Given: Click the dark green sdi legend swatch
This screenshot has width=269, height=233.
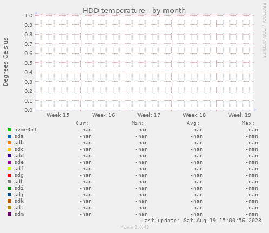Looking at the screenshot, I should pyautogui.click(x=9, y=188).
